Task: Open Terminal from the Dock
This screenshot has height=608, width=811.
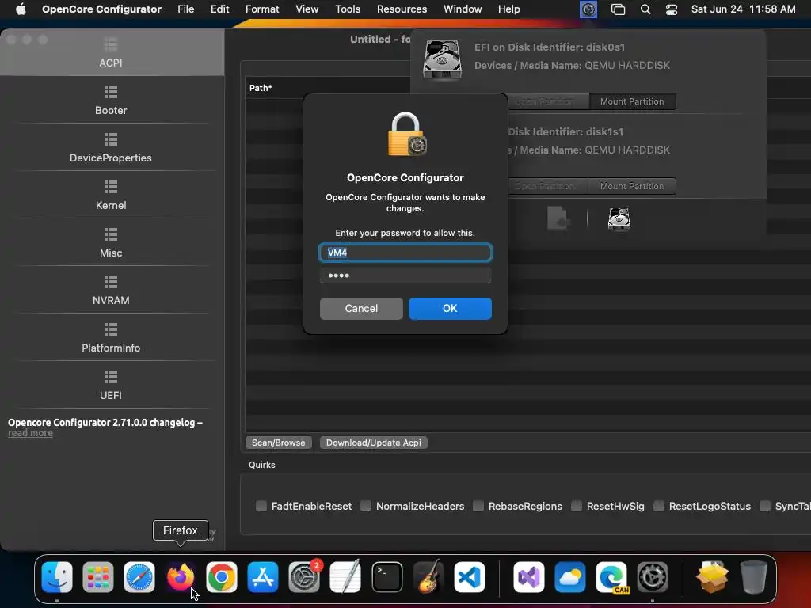Action: (386, 576)
